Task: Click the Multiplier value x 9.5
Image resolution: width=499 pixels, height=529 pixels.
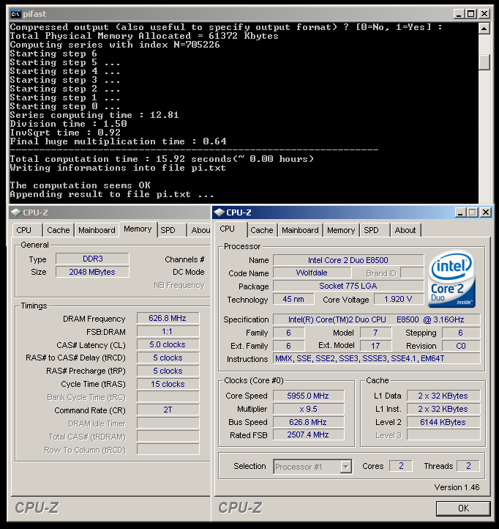Action: [308, 409]
